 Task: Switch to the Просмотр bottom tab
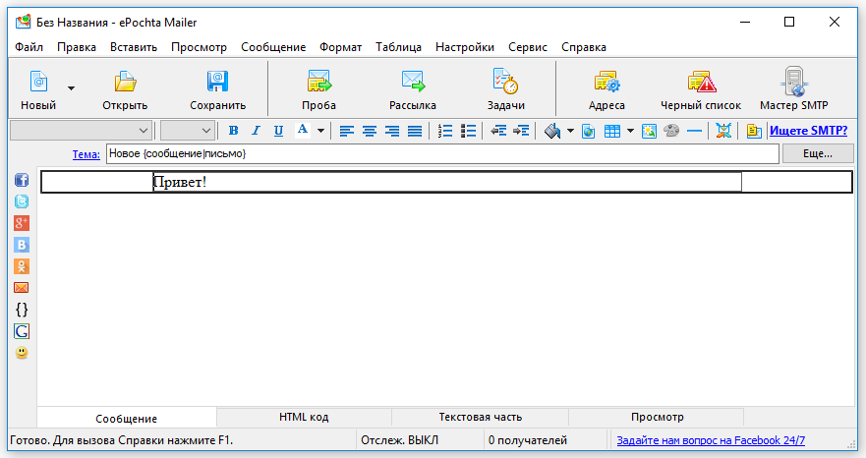tap(658, 417)
